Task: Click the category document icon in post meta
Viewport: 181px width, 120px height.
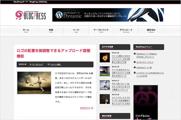Action: [30, 64]
